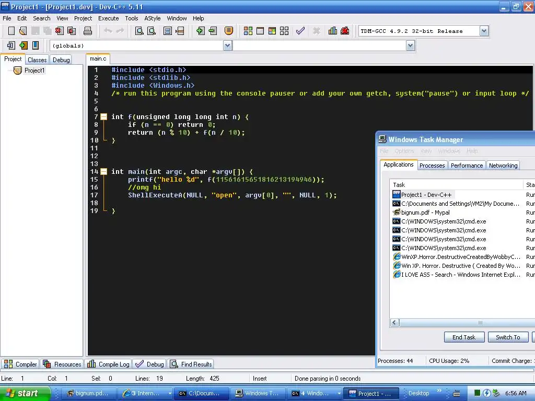Viewport: 535px width, 401px height.
Task: Click the Open file toolbar icon
Action: click(23, 31)
